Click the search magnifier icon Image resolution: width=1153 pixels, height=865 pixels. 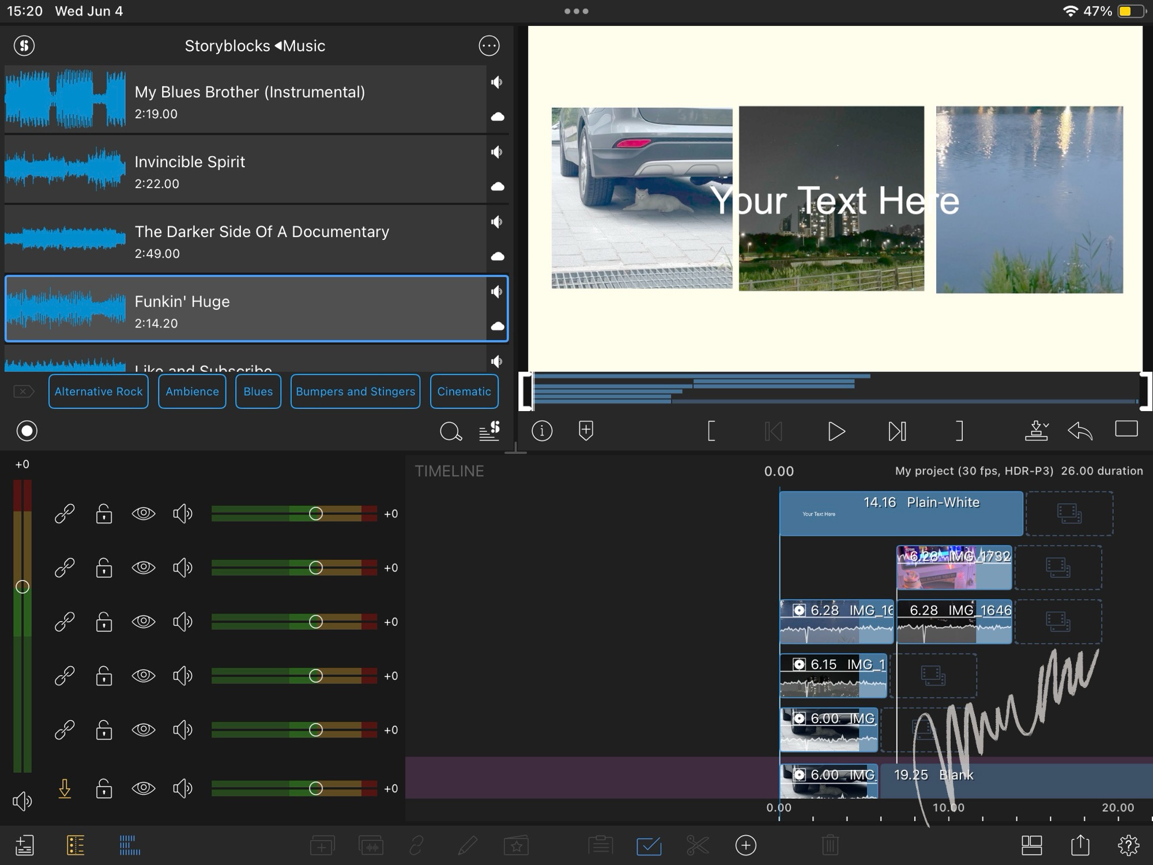coord(450,431)
